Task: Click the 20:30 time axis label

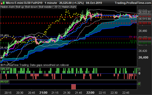Action: [x=20, y=93]
